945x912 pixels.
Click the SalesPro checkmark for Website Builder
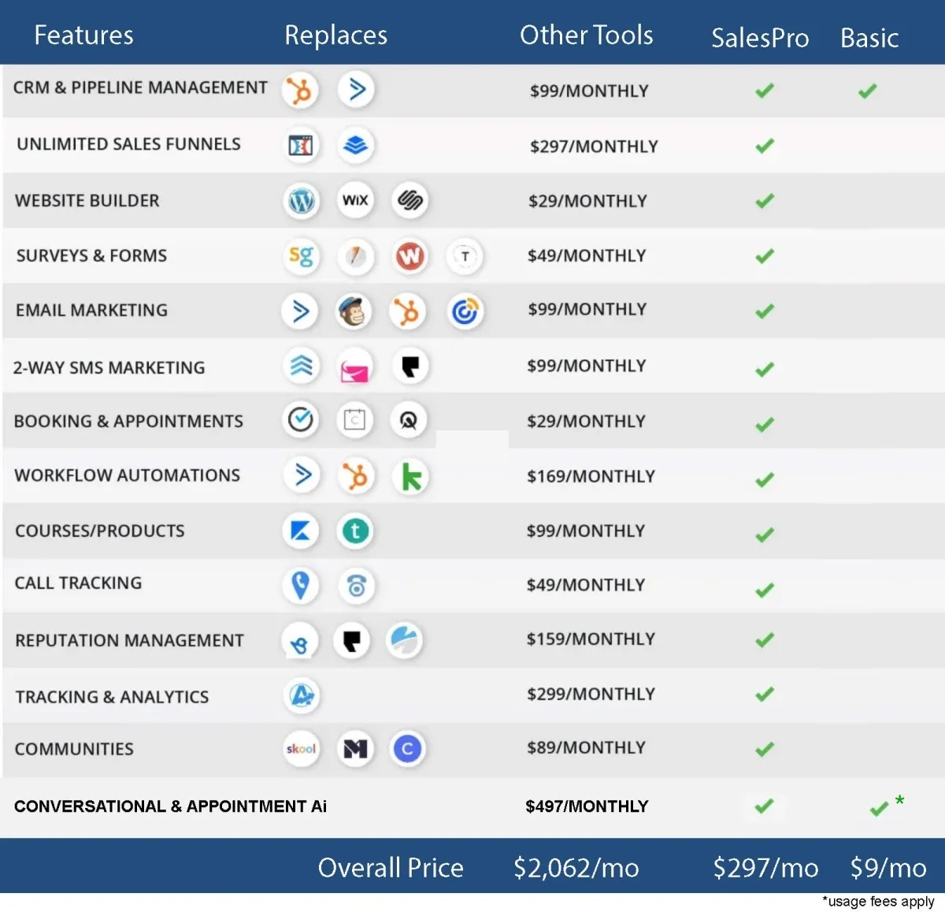[x=765, y=201]
